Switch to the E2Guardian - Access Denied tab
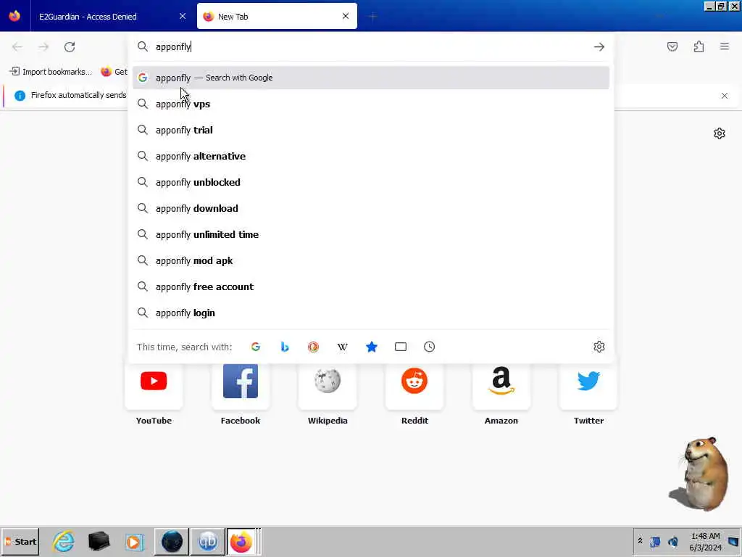The height and width of the screenshot is (557, 742). click(112, 16)
